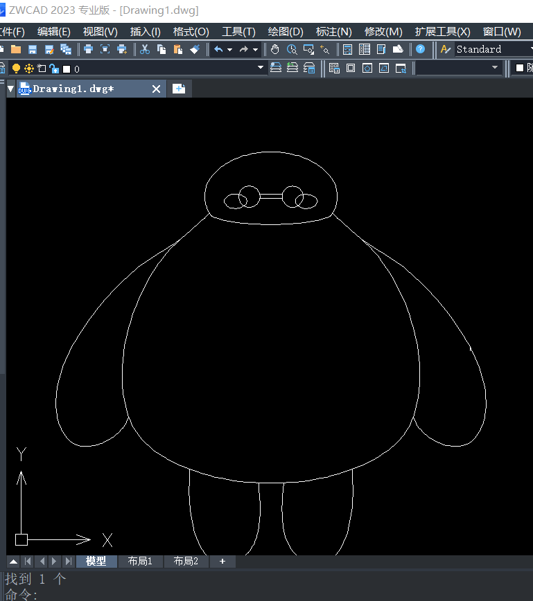Click the Publish printer-with-arrow icon
The width and height of the screenshot is (533, 601).
click(122, 49)
